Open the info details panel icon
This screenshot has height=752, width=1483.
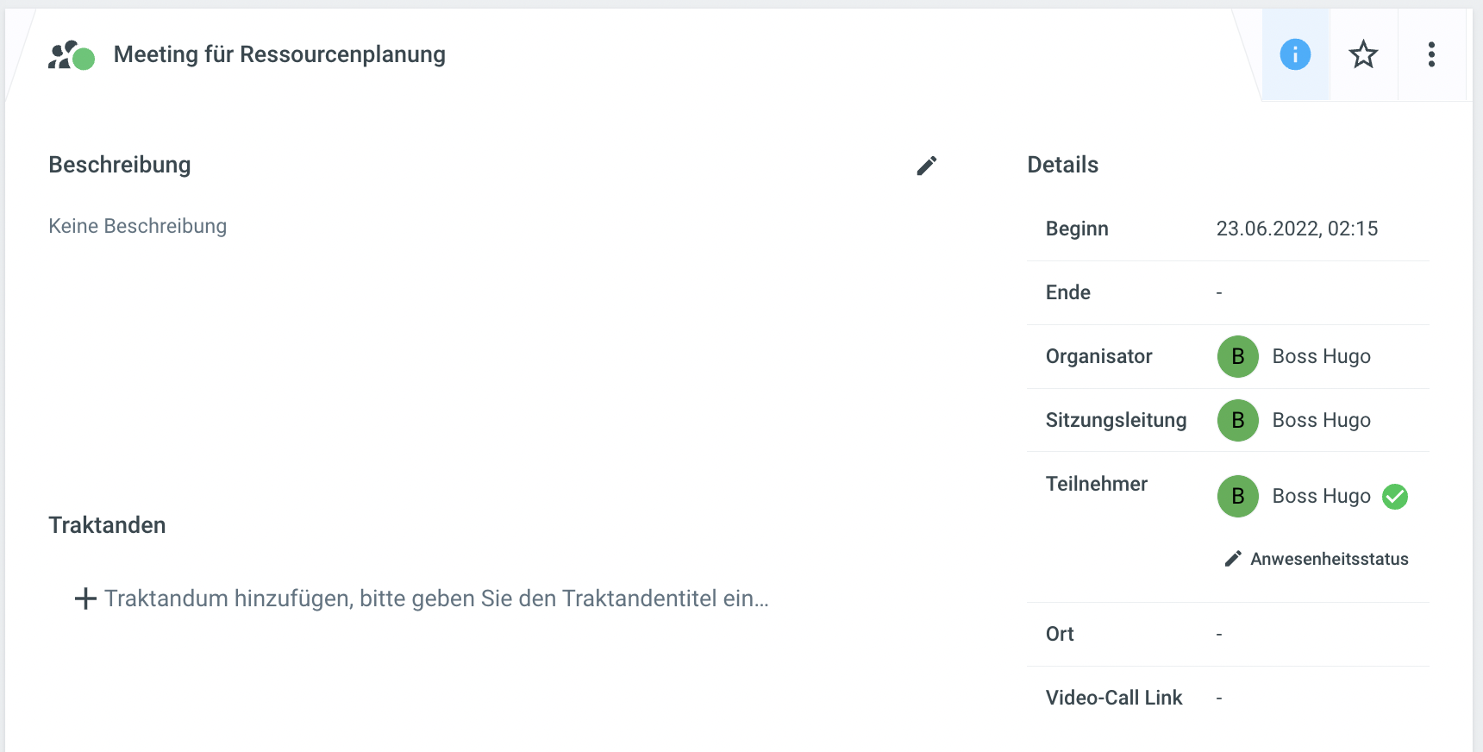1295,54
